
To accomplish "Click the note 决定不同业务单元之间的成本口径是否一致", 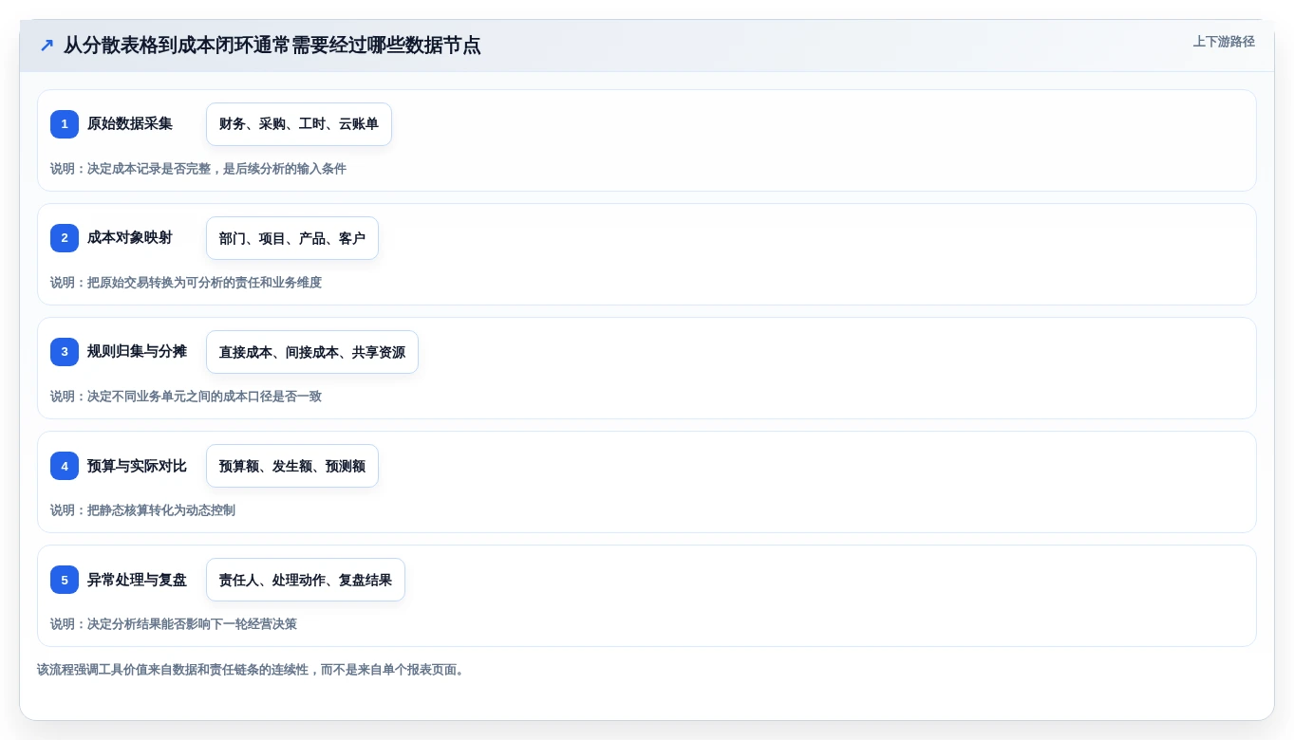I will 186,397.
